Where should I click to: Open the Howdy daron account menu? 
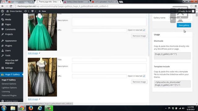(186, 11)
